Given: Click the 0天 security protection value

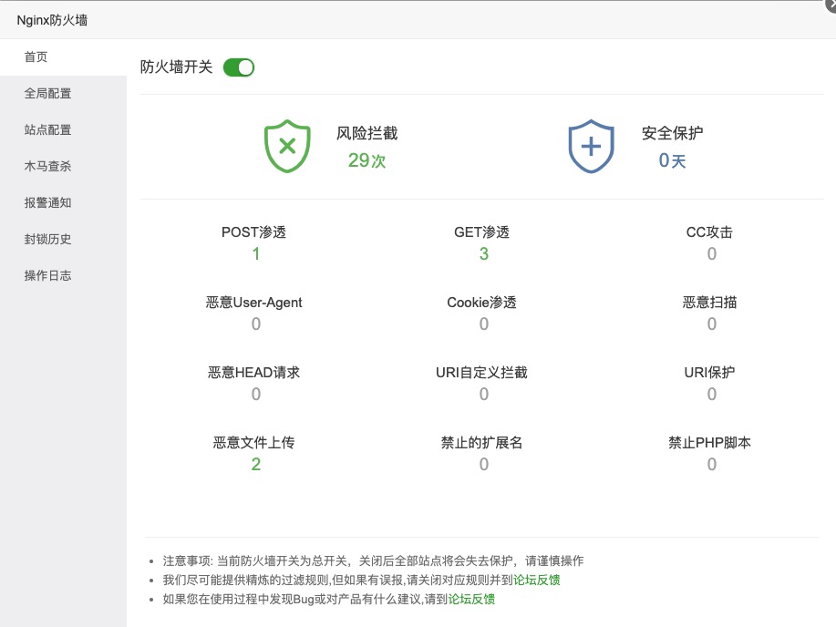Looking at the screenshot, I should pyautogui.click(x=672, y=160).
